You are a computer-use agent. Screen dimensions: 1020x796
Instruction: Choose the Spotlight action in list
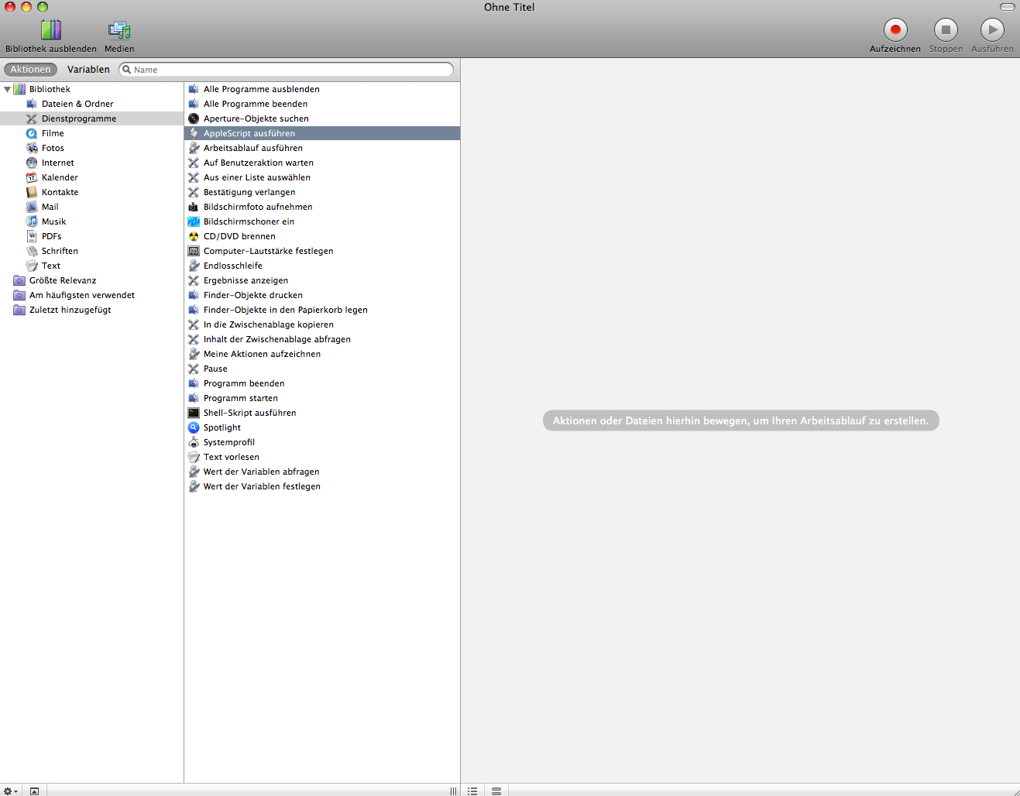[x=222, y=427]
